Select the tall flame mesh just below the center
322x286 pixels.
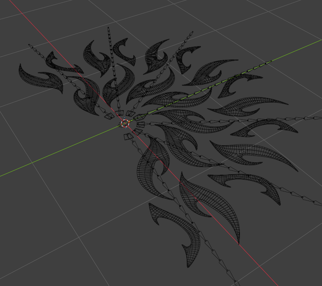pos(153,167)
